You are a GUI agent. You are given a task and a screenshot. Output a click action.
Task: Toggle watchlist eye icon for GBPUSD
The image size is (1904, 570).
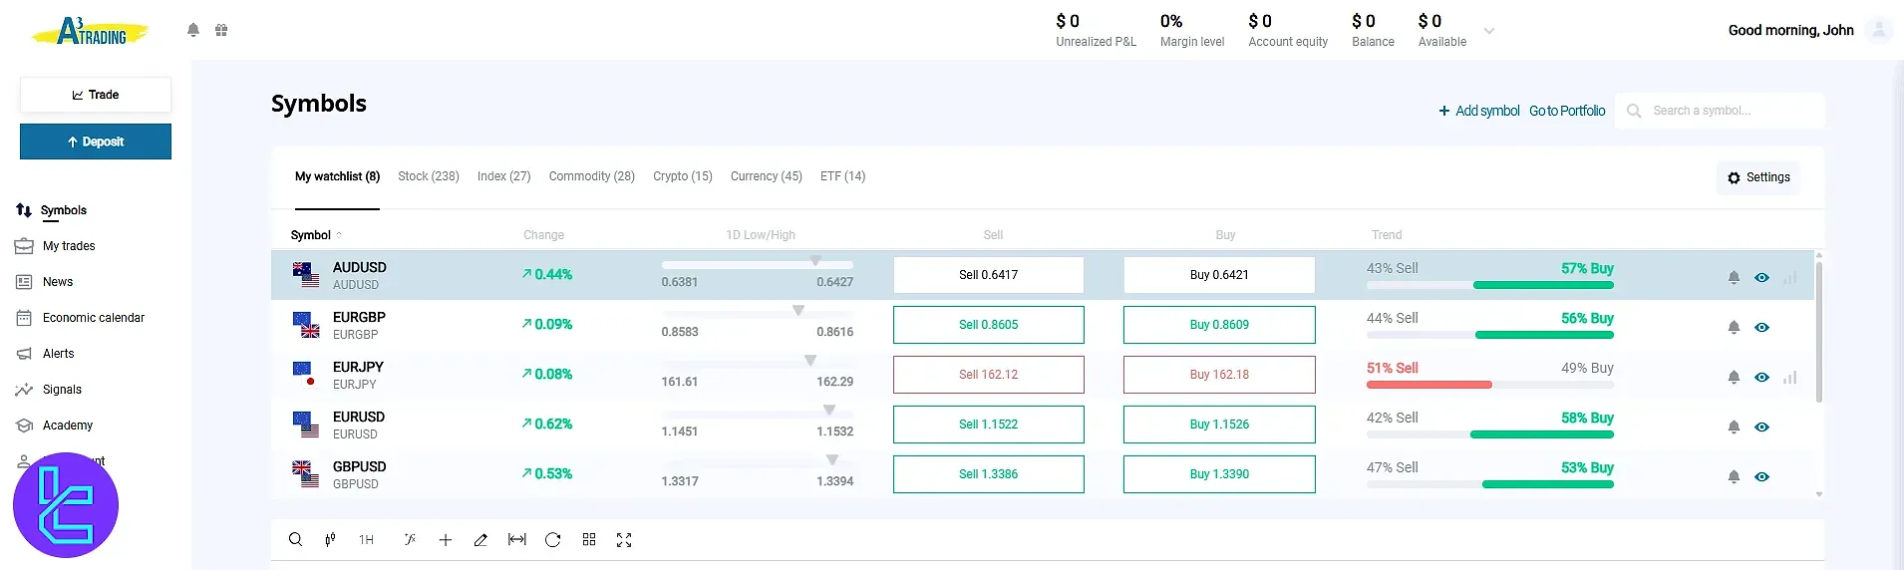(1761, 476)
